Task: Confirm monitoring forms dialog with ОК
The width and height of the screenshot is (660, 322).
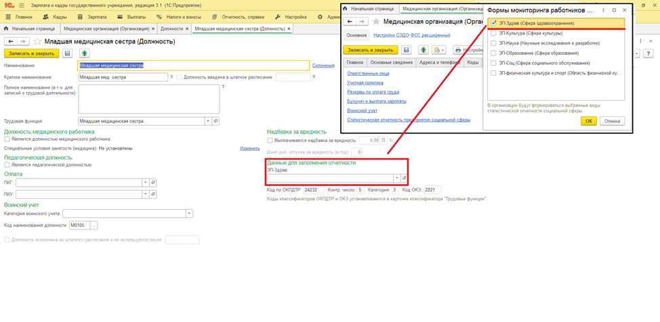Action: click(588, 121)
